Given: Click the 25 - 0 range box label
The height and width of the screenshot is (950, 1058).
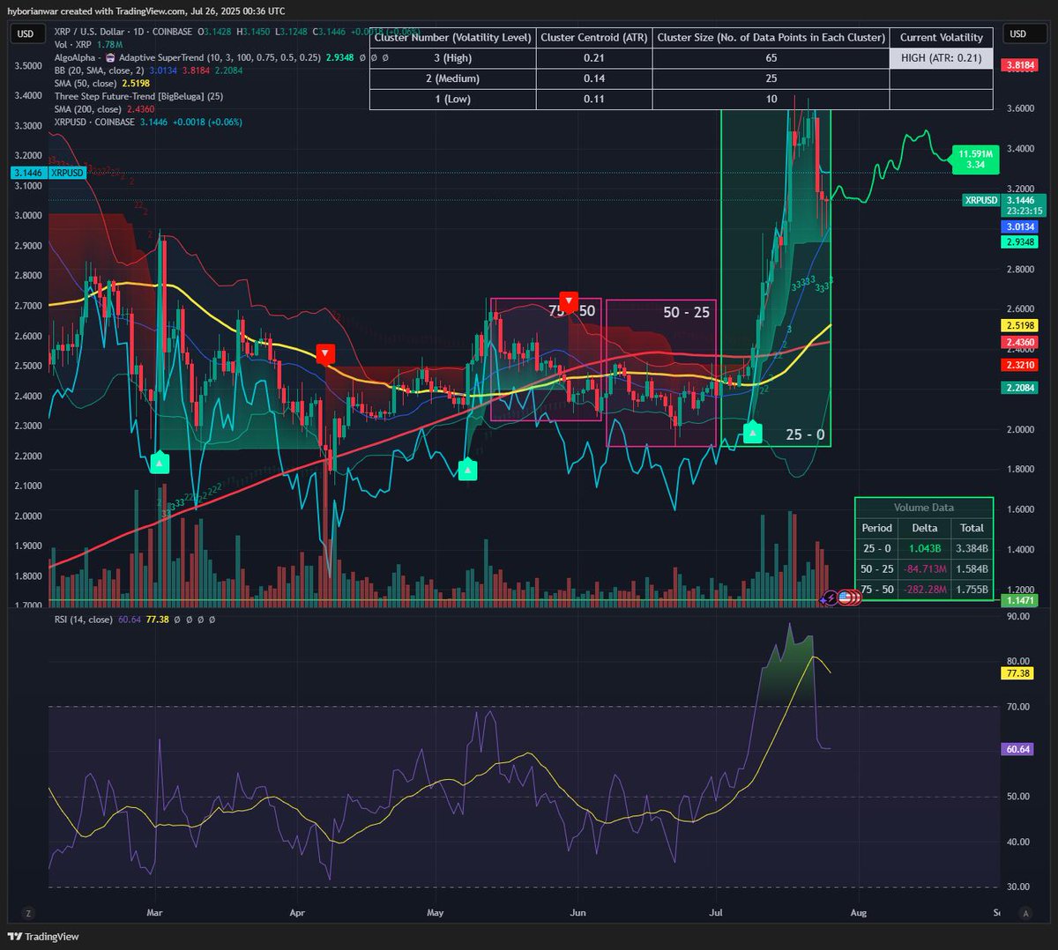Looking at the screenshot, I should tap(805, 434).
